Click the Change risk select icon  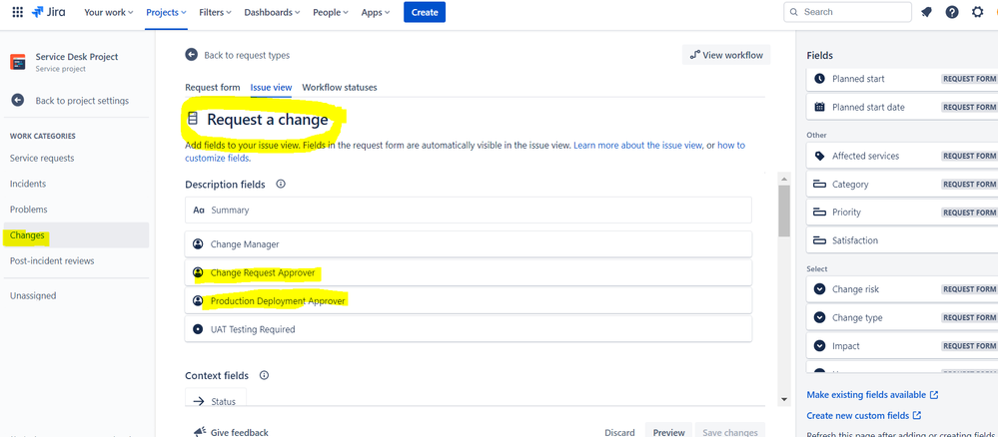pyautogui.click(x=820, y=288)
